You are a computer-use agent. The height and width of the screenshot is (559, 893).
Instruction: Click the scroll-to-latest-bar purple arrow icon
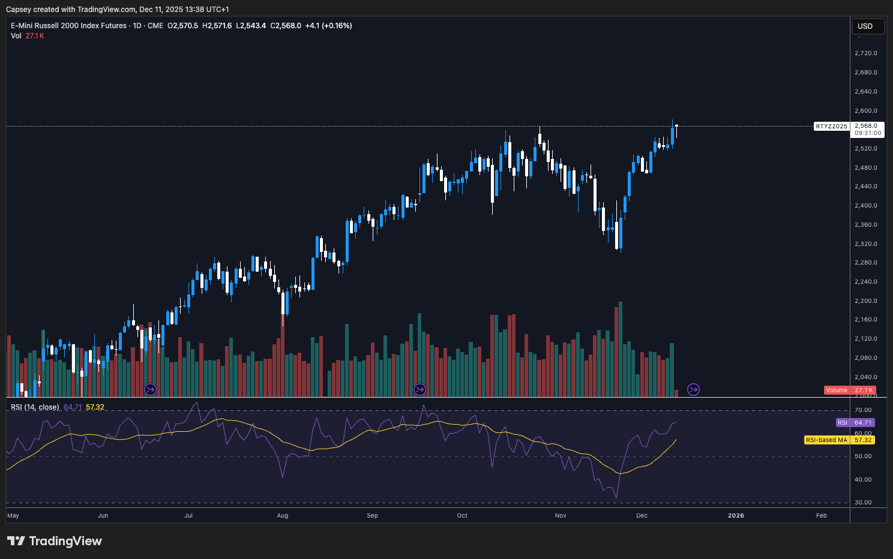pos(693,389)
